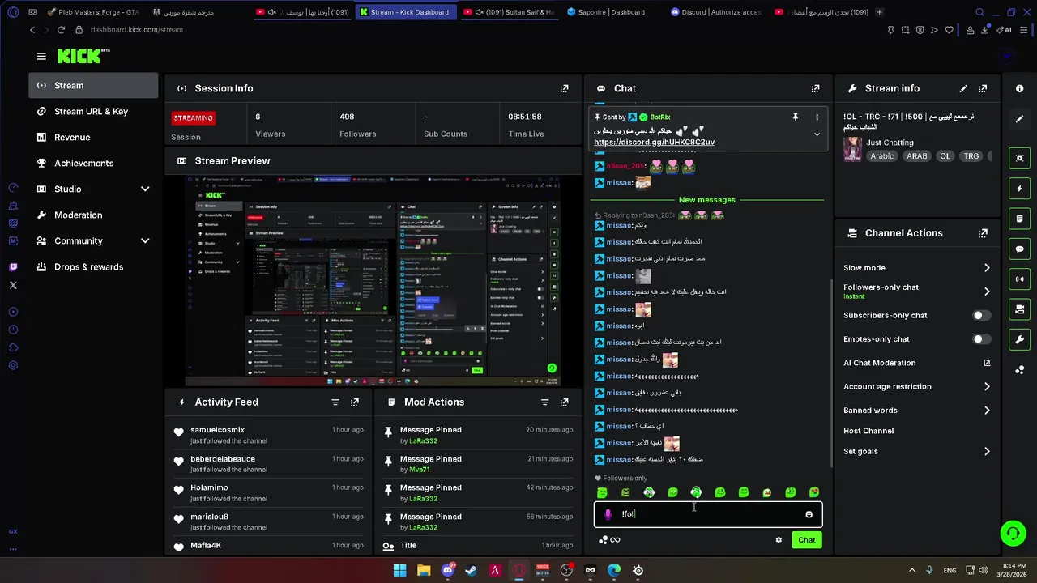The image size is (1037, 583).
Task: Open Stream URL & Key page
Action: tap(93, 111)
